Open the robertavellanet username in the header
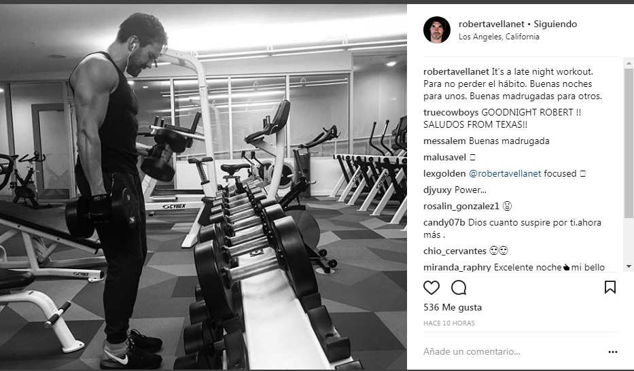Viewport: 634px width, 371px height. (491, 24)
